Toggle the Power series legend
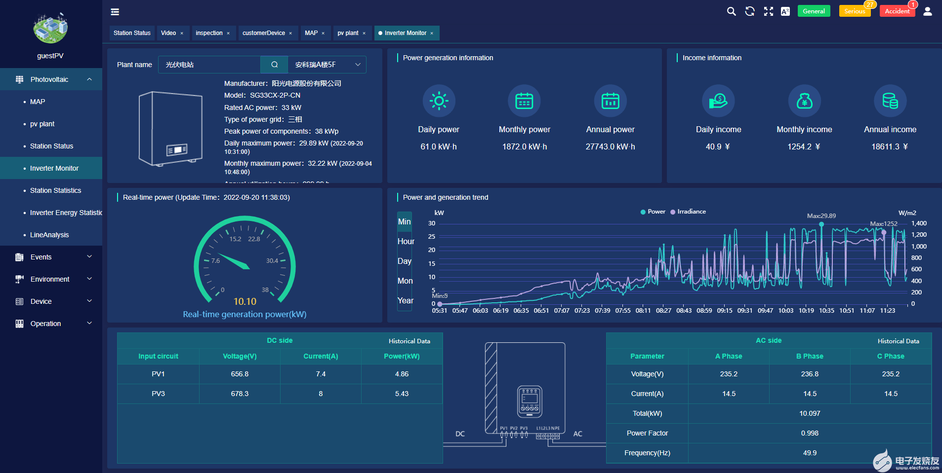 pos(653,212)
